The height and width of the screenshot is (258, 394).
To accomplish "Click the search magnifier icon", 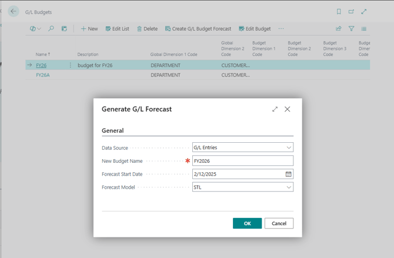I will 51,29.
